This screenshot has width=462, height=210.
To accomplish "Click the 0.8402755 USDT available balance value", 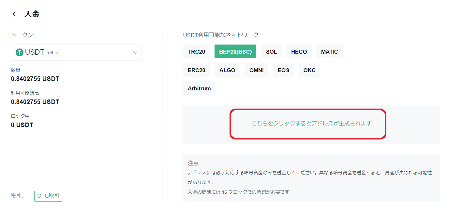I will coord(35,102).
